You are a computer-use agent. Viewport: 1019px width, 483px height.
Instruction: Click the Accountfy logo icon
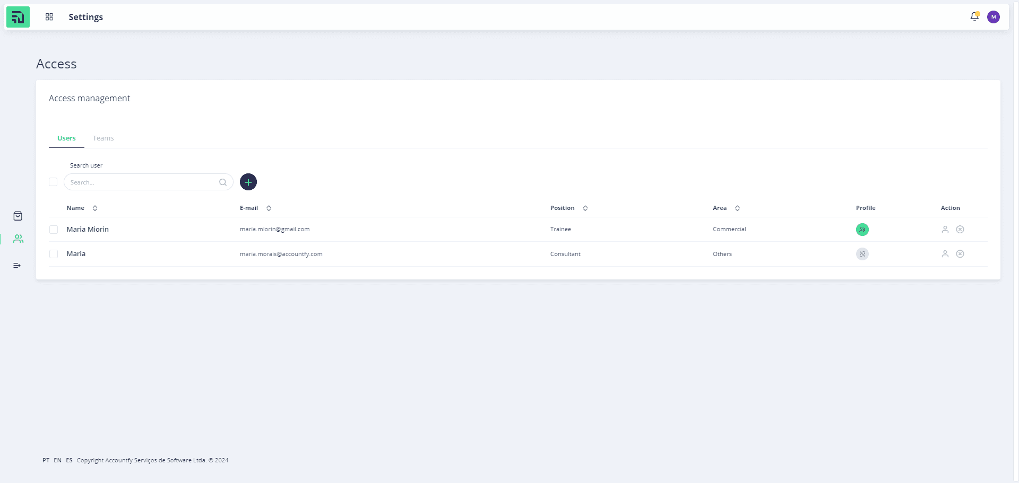18,17
